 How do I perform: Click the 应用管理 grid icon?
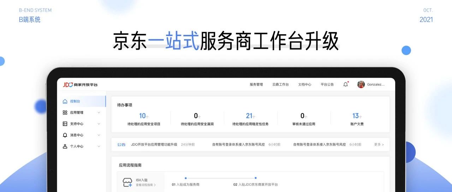[65, 113]
